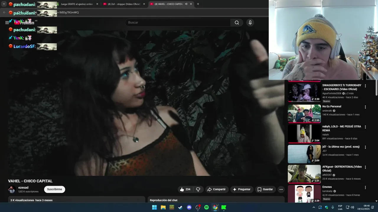The width and height of the screenshot is (378, 212).
Task: Mute the VAHEL tab audio icon
Action: click(186, 4)
